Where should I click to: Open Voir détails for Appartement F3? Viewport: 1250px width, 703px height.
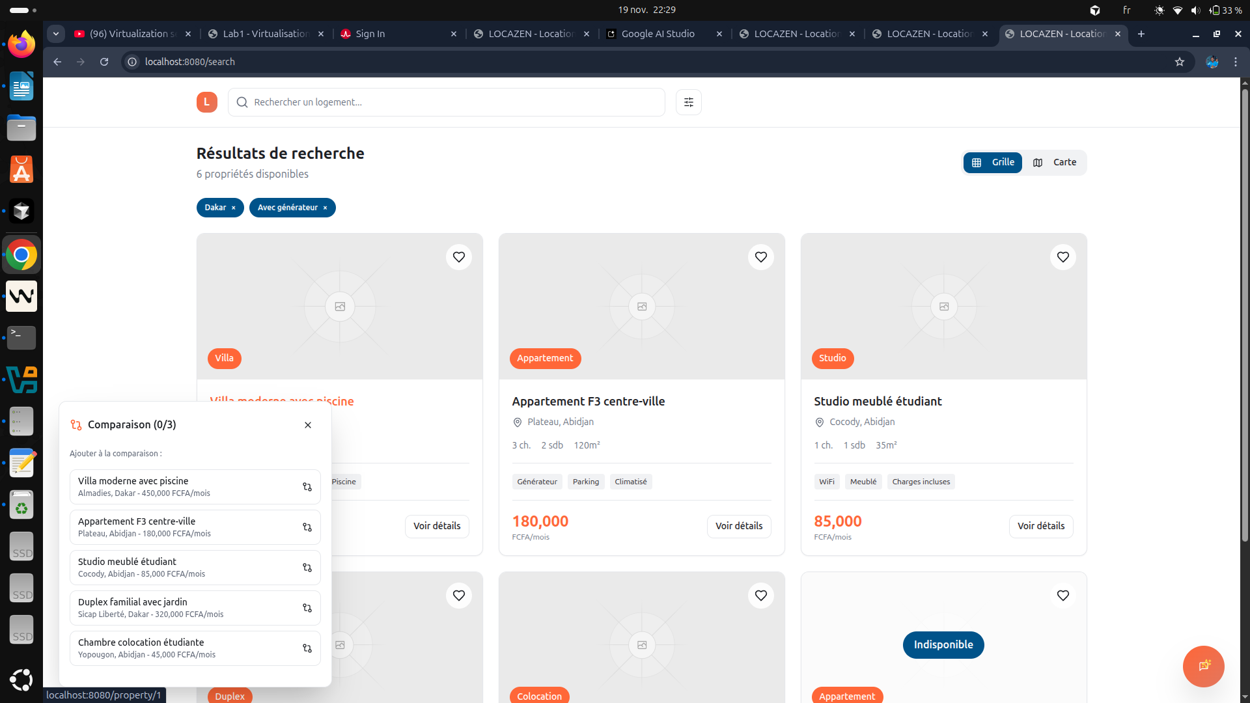[x=738, y=526]
